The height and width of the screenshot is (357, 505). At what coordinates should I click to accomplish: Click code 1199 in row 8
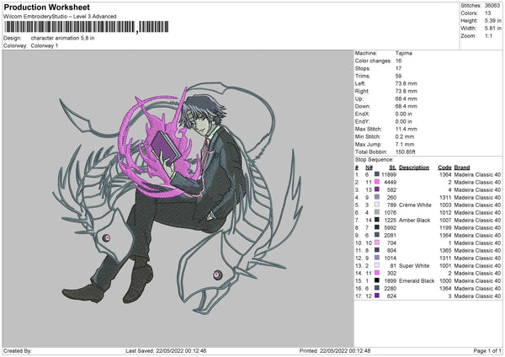coord(445,228)
